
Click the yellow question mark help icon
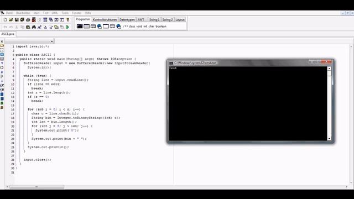(67, 20)
